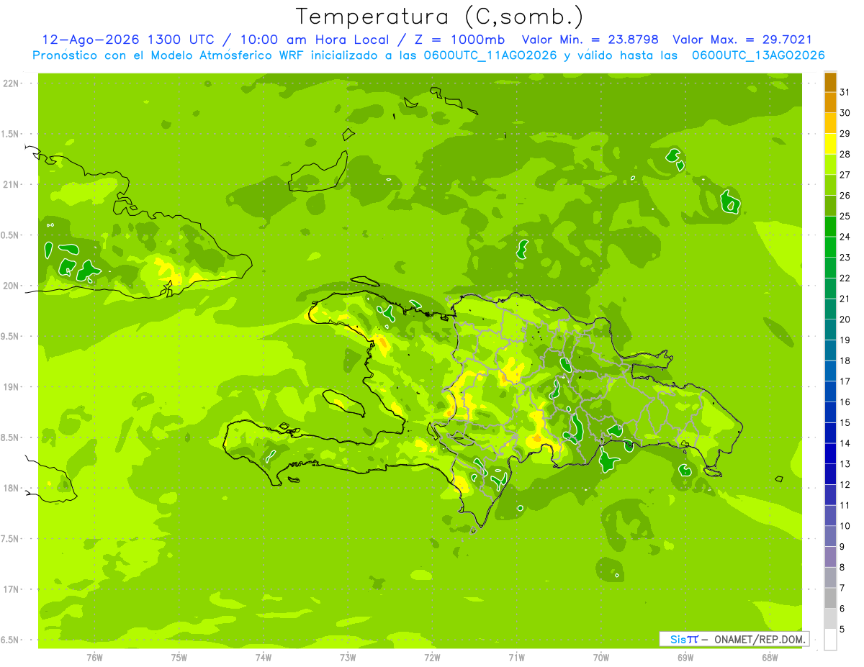Click the 10 label on the color scale
Image resolution: width=864 pixels, height=667 pixels.
tap(845, 526)
